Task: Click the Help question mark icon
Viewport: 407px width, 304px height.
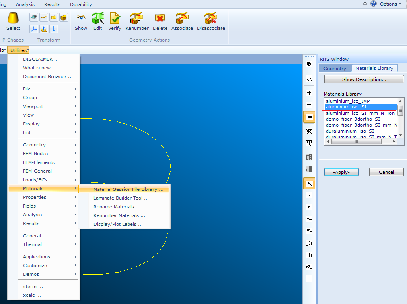Action: point(373,4)
